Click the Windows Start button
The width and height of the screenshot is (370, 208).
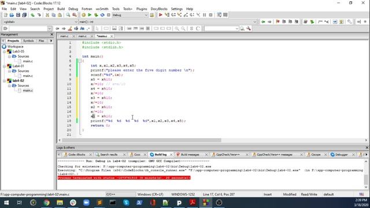point(6,203)
